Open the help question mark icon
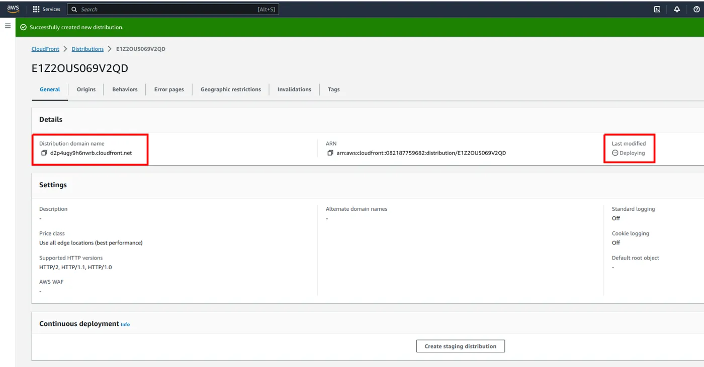Viewport: 704px width, 367px height. pos(696,9)
